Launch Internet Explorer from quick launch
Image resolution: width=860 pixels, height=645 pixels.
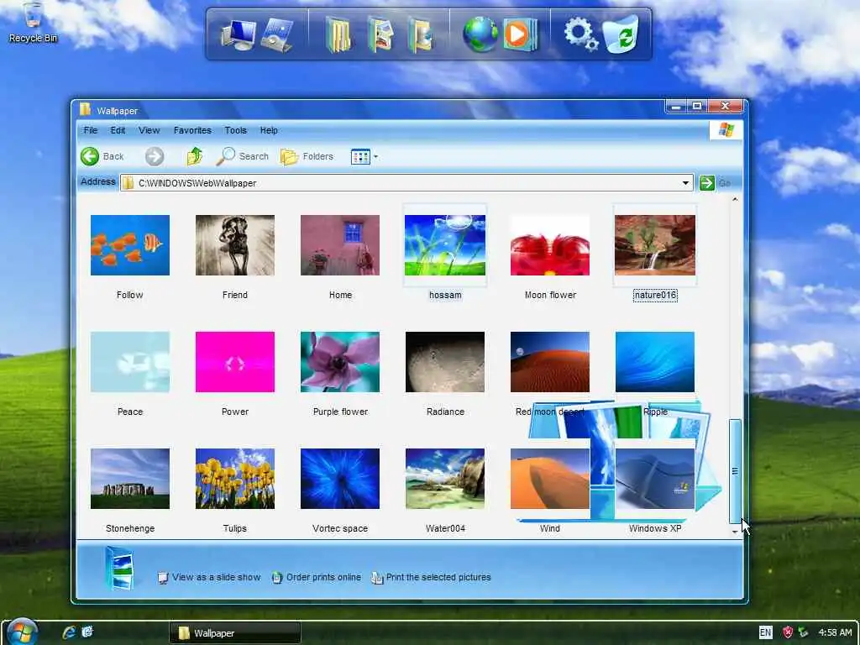coord(69,632)
